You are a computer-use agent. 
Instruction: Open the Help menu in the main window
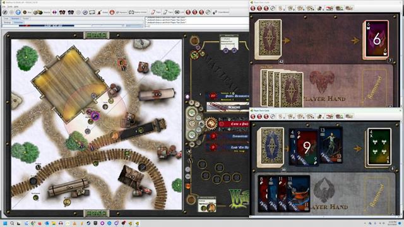pos(16,6)
